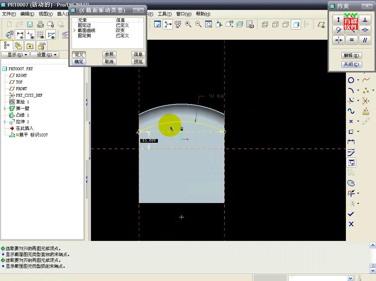Click the 定义 button in the dialog
The width and height of the screenshot is (376, 281).
[79, 54]
